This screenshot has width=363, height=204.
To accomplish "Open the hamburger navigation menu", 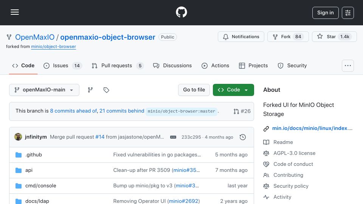I will [15, 12].
